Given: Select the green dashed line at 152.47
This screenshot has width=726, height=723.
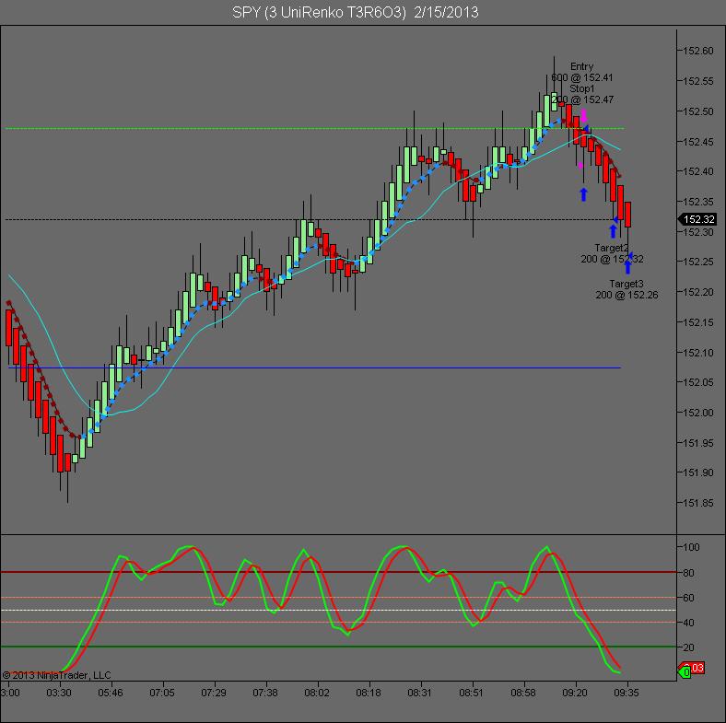Looking at the screenshot, I should (315, 128).
